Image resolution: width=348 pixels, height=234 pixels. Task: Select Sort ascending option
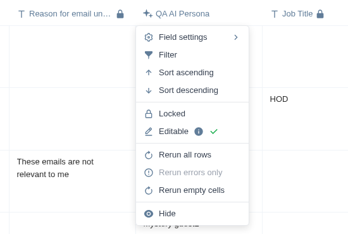(x=192, y=73)
